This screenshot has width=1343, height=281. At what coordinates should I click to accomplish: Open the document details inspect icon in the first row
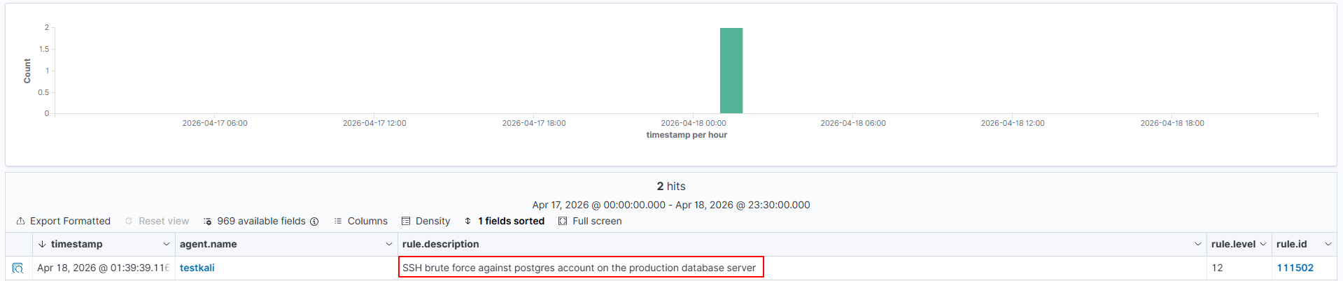coord(18,268)
